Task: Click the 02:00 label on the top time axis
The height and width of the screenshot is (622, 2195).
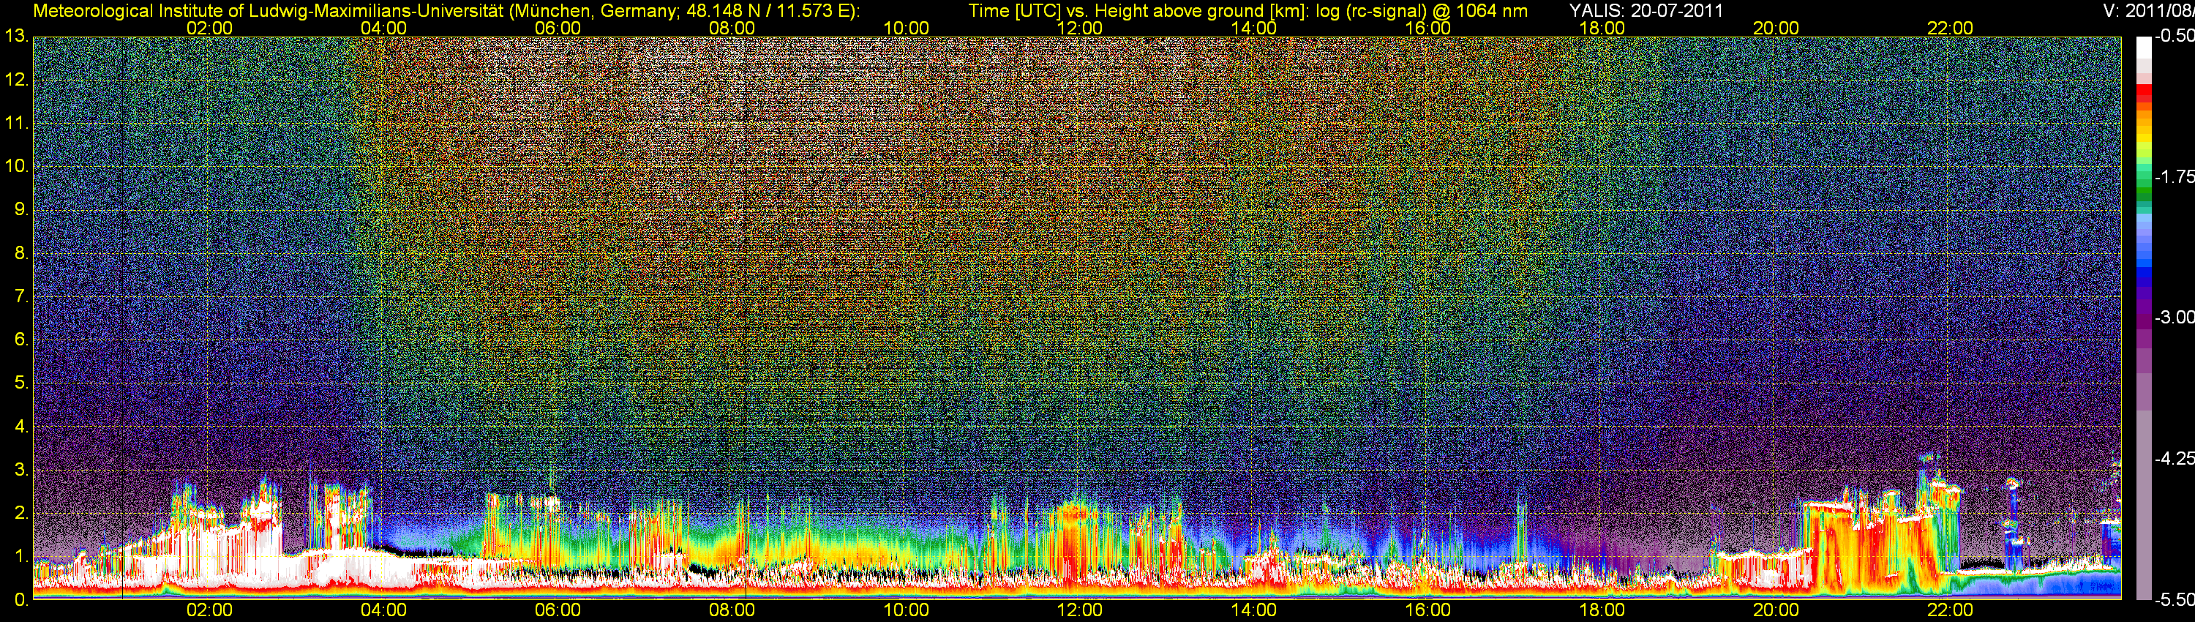Action: click(x=209, y=28)
